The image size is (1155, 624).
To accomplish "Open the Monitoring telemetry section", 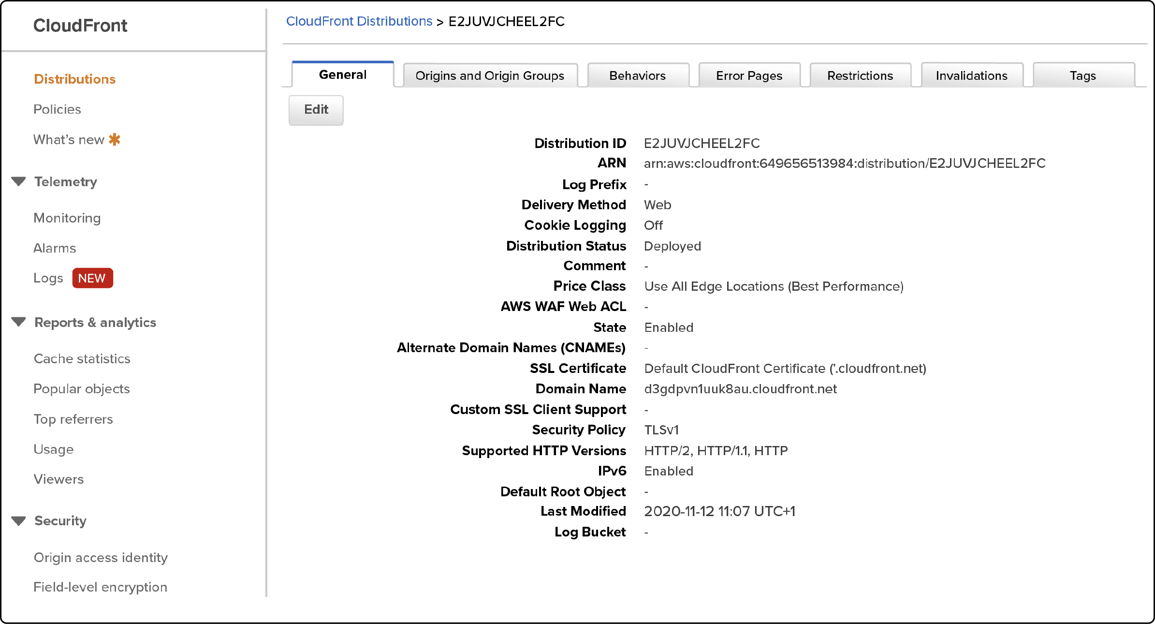I will [x=67, y=218].
